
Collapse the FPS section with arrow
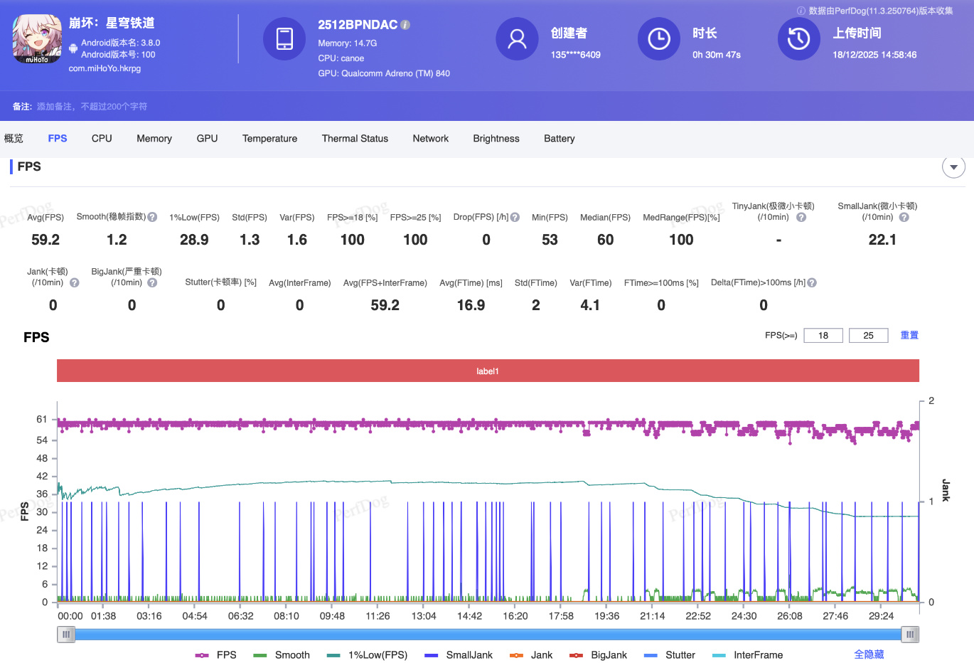pyautogui.click(x=953, y=167)
